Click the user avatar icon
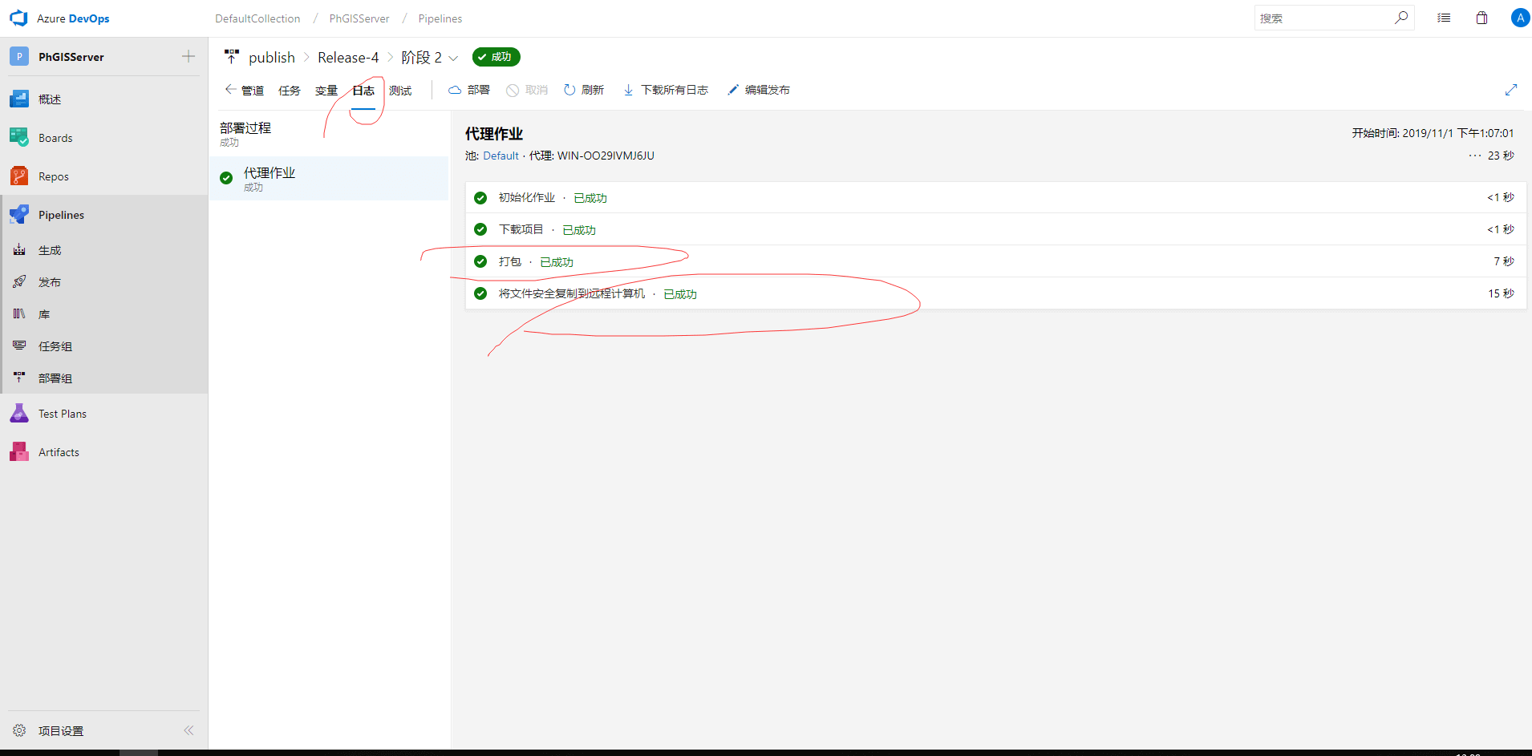The image size is (1532, 756). point(1519,18)
